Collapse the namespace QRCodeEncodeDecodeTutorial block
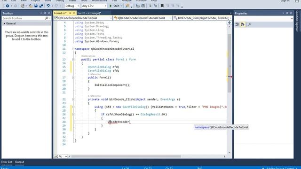301x169 pixels. point(73,49)
